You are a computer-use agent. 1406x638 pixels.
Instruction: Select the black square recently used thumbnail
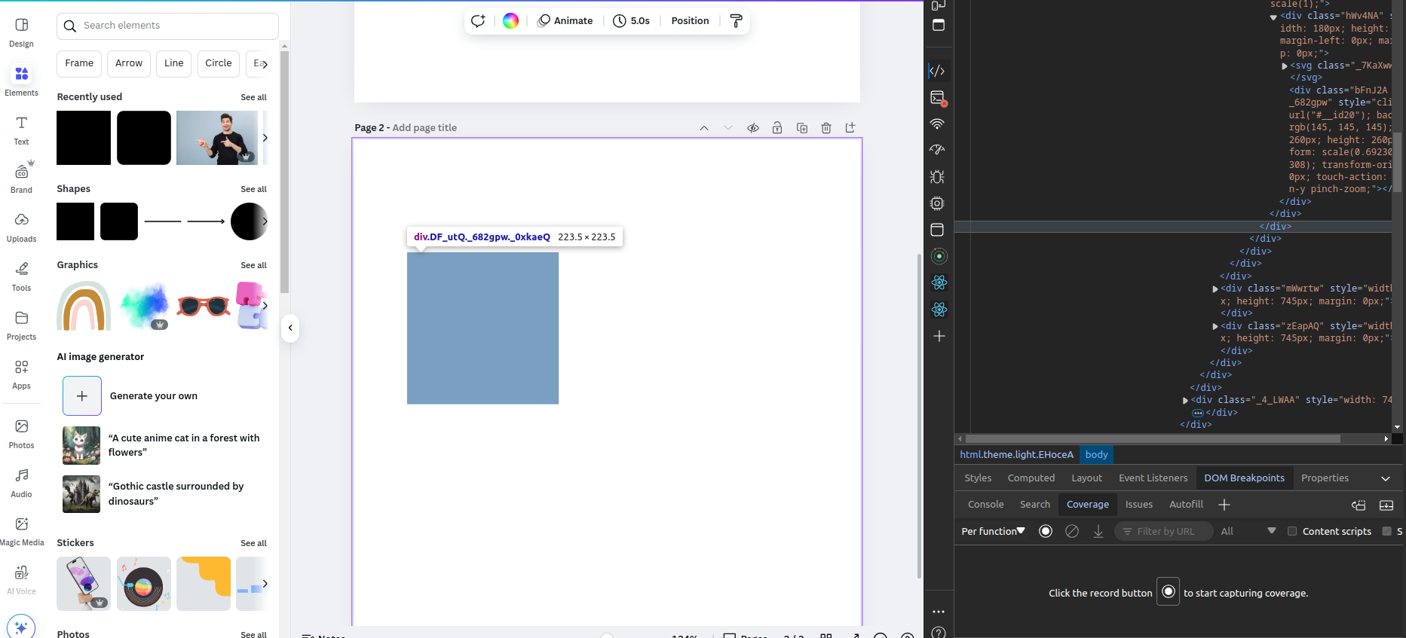click(84, 138)
